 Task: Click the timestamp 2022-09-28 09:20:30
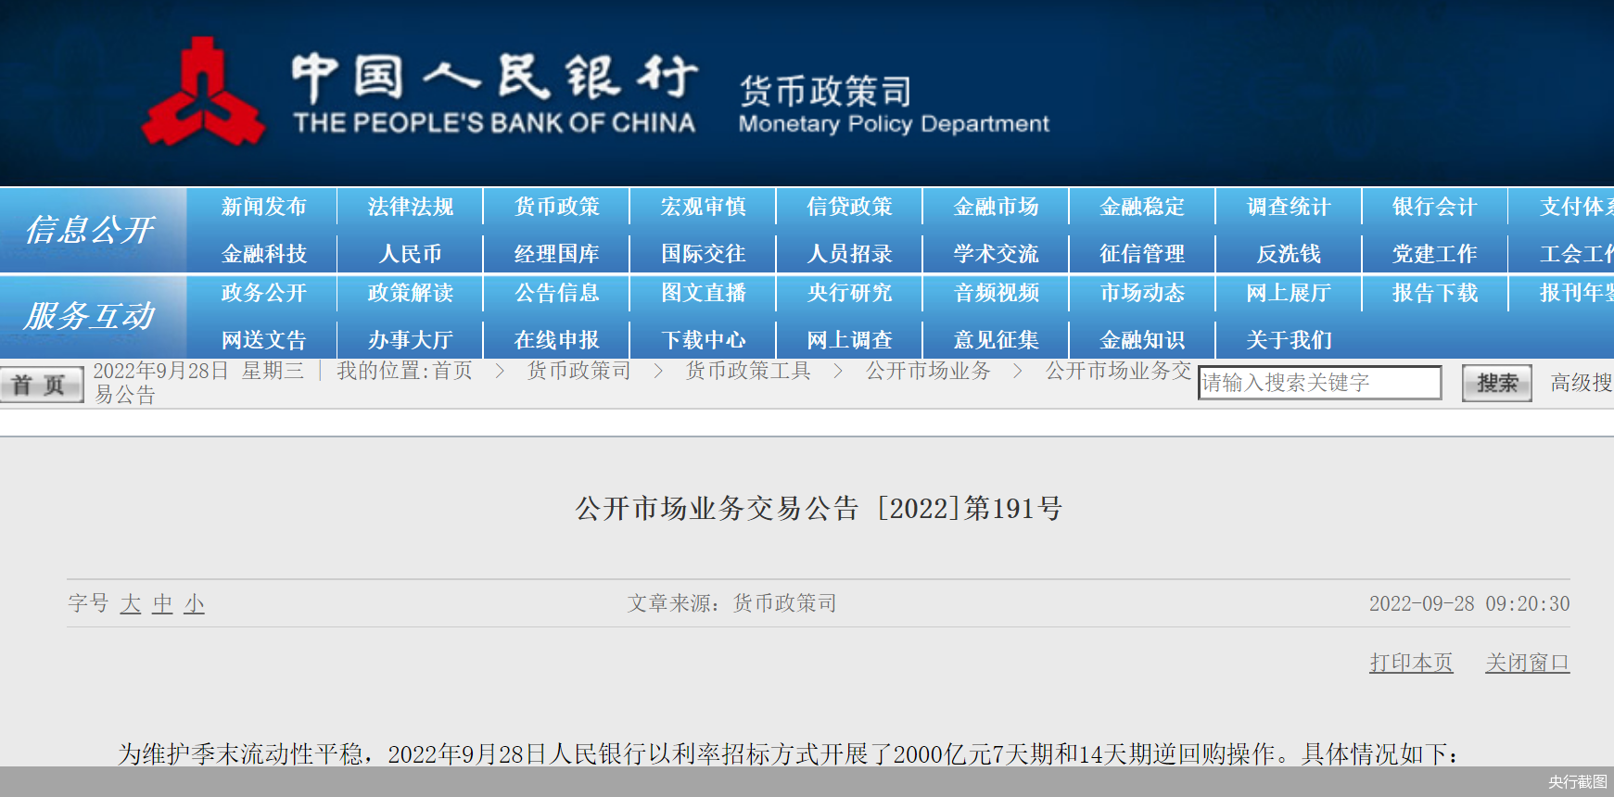tap(1469, 603)
